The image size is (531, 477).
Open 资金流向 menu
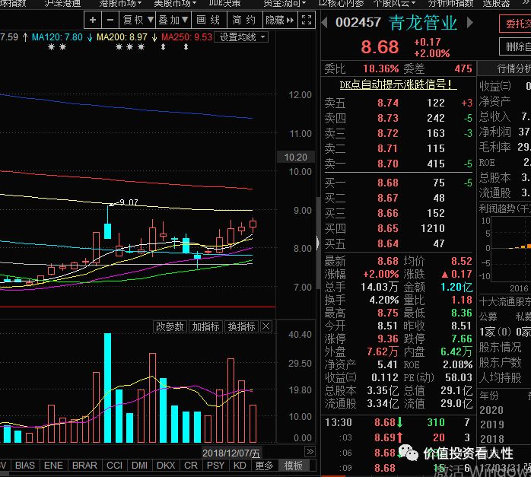coord(285,3)
